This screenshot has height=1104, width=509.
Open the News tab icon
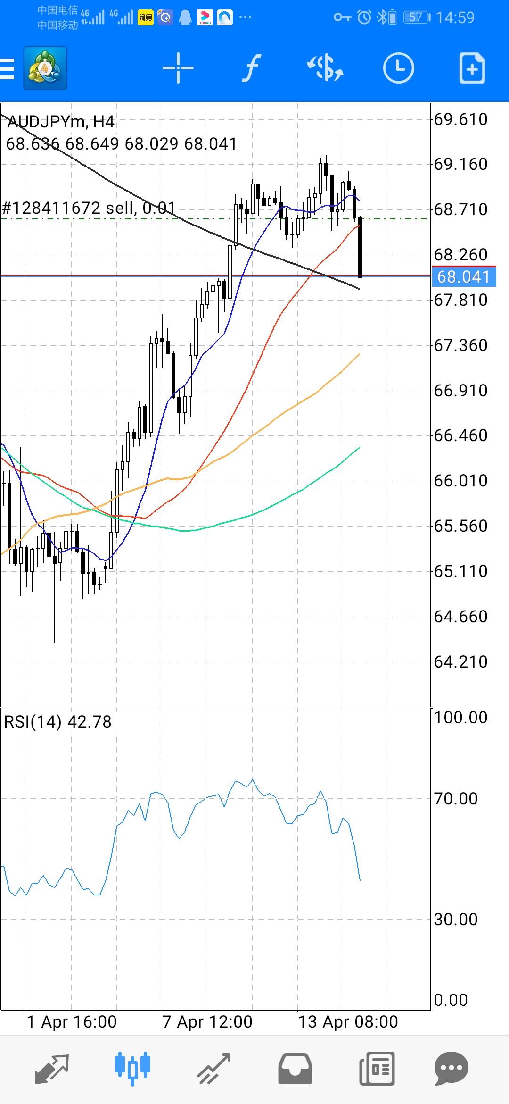[x=377, y=1069]
